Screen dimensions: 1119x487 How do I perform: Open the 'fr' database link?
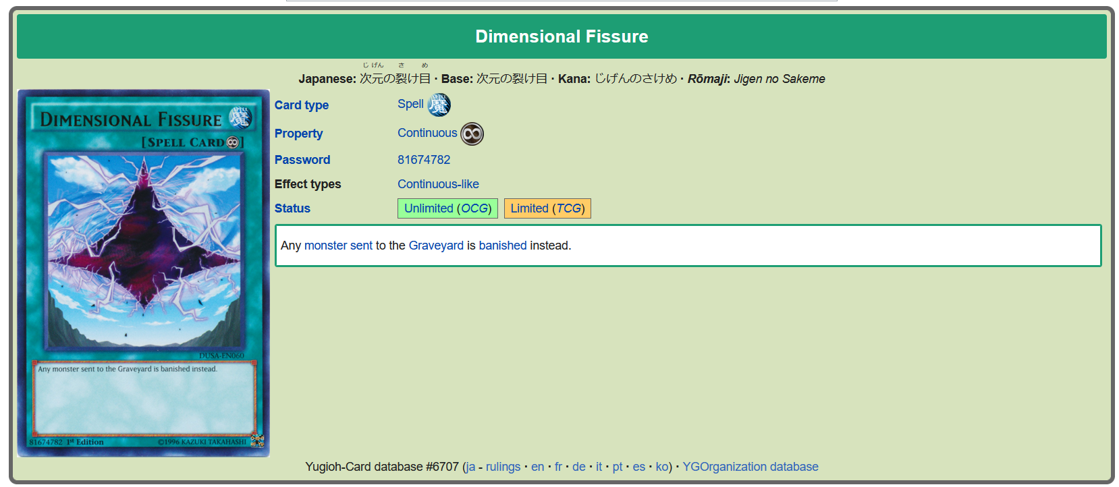pyautogui.click(x=558, y=467)
